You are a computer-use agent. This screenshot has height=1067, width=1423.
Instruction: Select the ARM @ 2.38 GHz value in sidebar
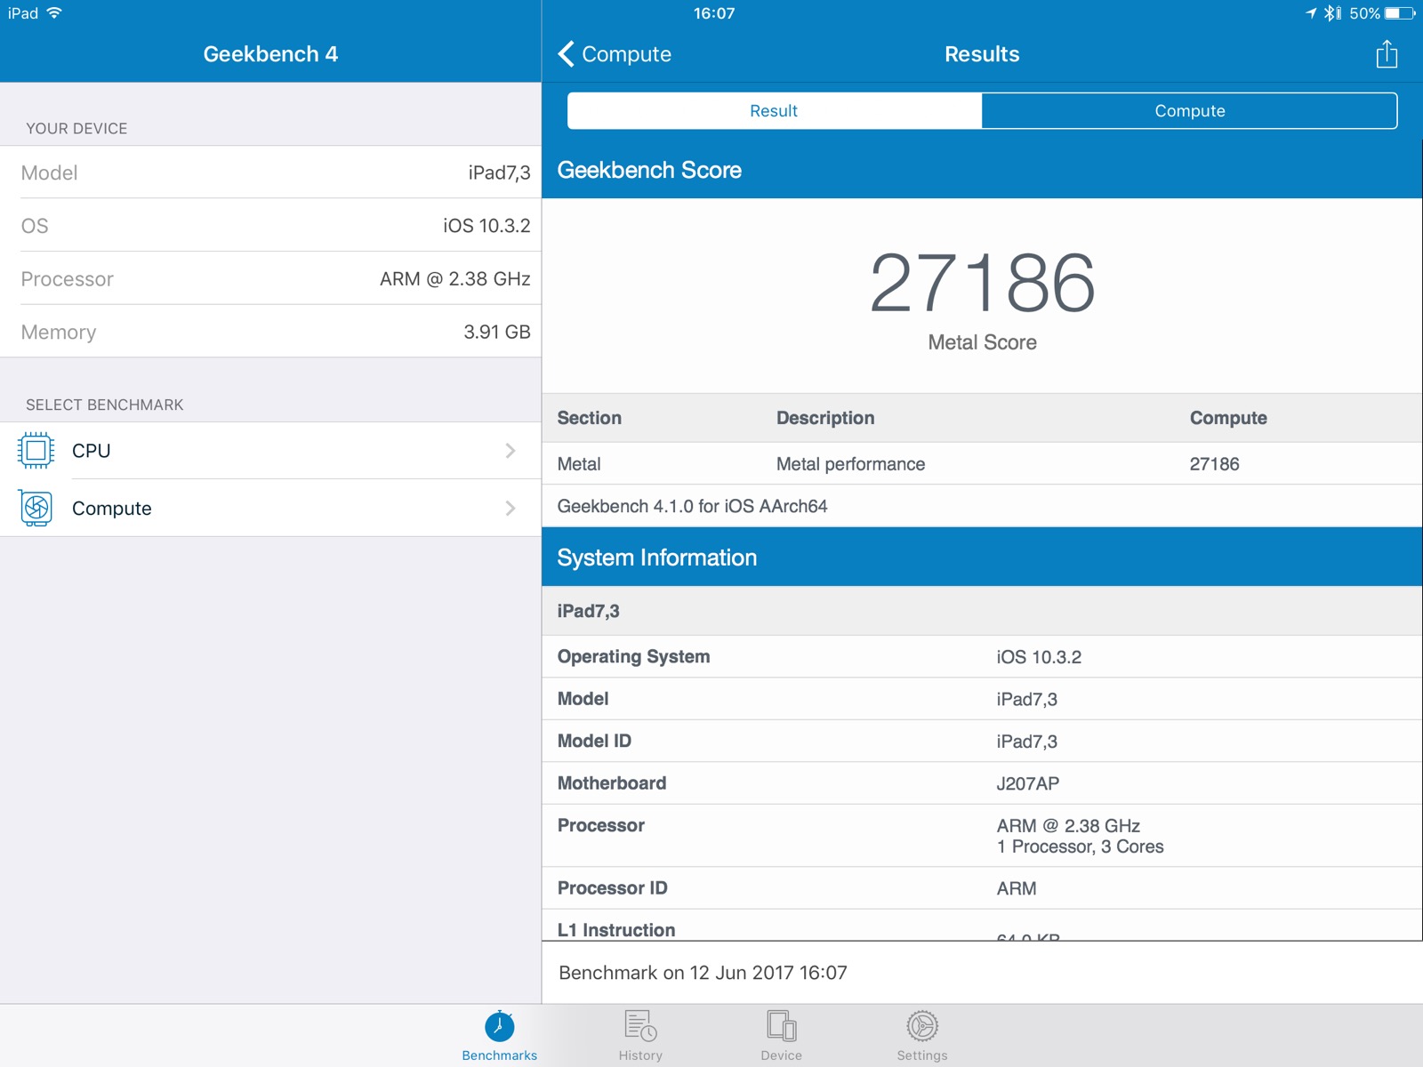455,279
